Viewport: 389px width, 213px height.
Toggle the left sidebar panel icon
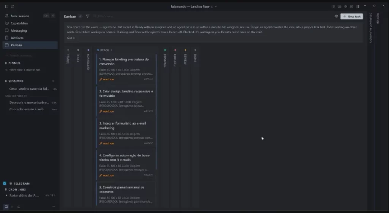point(6,6)
